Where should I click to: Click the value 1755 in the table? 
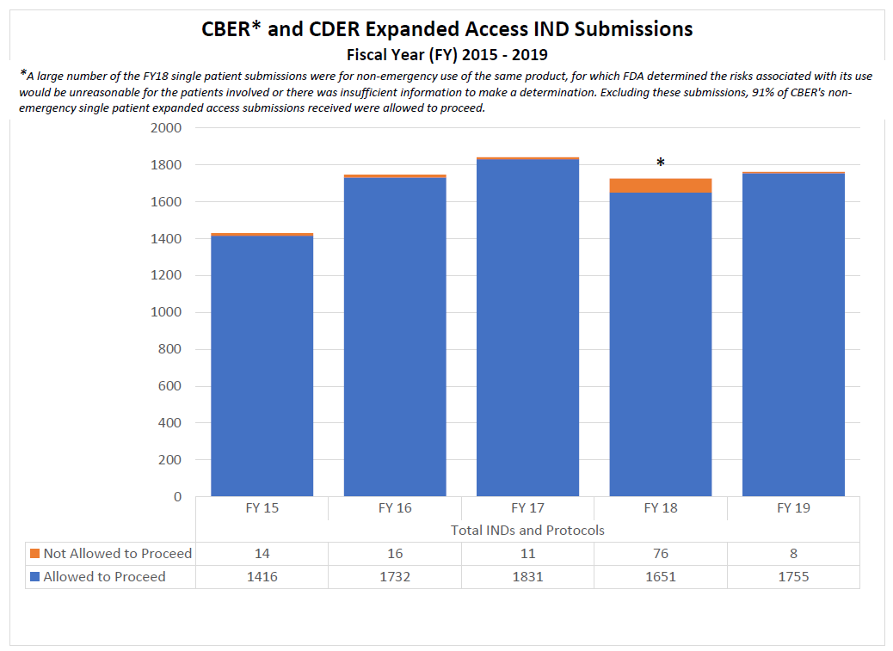tap(793, 577)
